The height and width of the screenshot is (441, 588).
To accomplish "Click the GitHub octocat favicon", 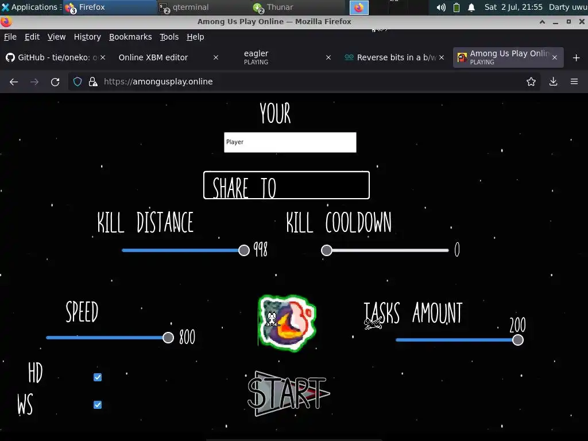I will [x=10, y=57].
